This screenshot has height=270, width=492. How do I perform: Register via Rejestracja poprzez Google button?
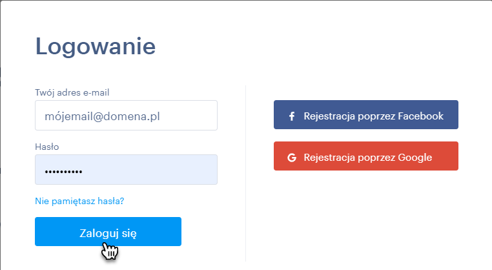[366, 156]
